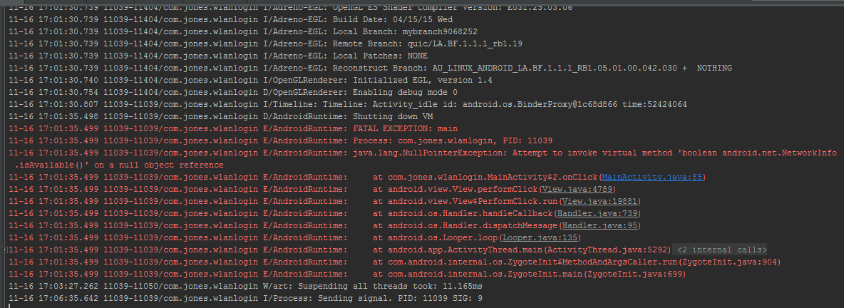Jump to Handler.java:95 source
844x308 pixels.
599,225
